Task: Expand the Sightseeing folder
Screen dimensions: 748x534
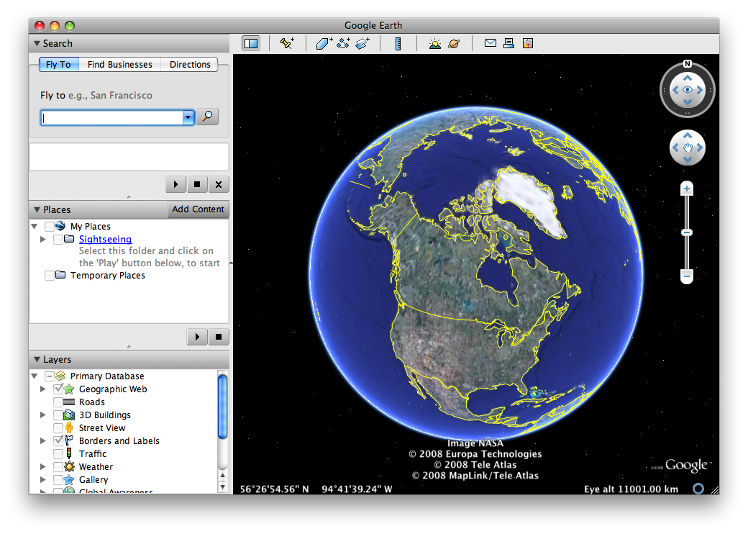Action: coord(43,239)
